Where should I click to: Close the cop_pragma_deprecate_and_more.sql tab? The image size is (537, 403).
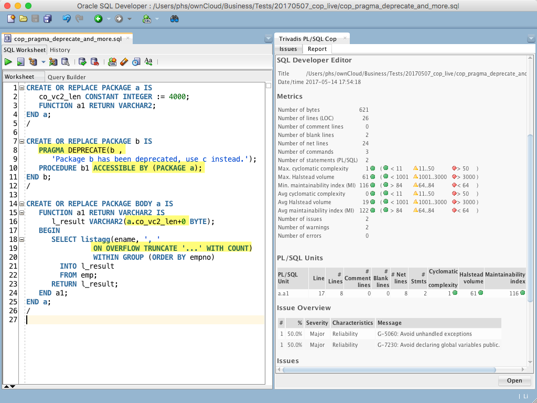click(x=128, y=38)
